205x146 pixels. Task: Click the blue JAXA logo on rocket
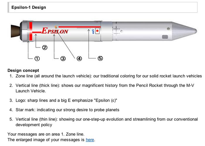(x=93, y=31)
